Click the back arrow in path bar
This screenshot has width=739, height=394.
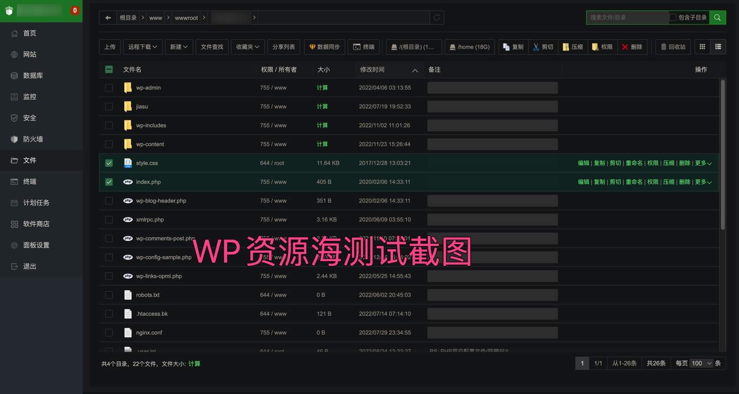[x=108, y=18]
